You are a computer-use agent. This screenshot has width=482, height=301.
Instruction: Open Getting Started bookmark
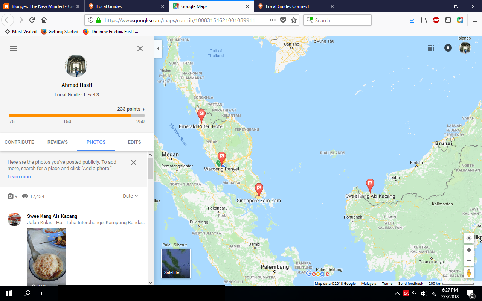(59, 32)
